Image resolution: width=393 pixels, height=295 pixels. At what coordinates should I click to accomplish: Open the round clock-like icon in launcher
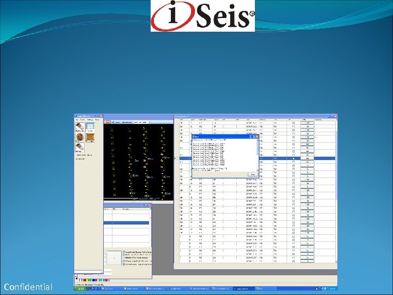[x=80, y=138]
